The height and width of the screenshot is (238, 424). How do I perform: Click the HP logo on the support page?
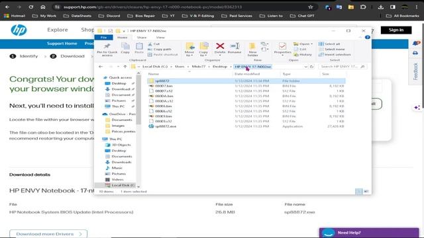(x=19, y=30)
